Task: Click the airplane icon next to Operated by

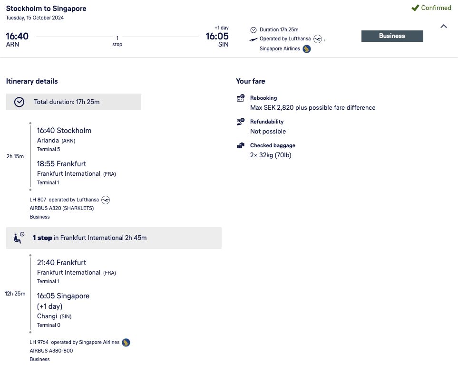Action: coord(253,39)
